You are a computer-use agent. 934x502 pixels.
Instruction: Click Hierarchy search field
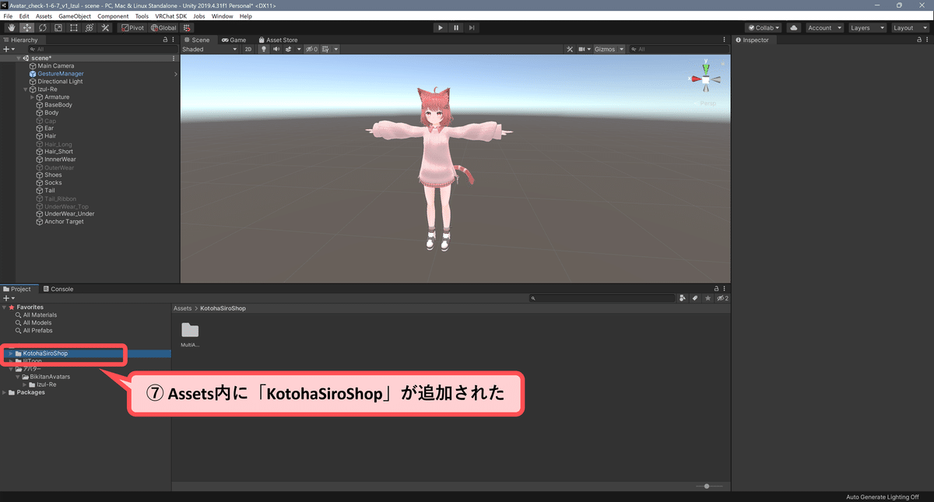(101, 49)
